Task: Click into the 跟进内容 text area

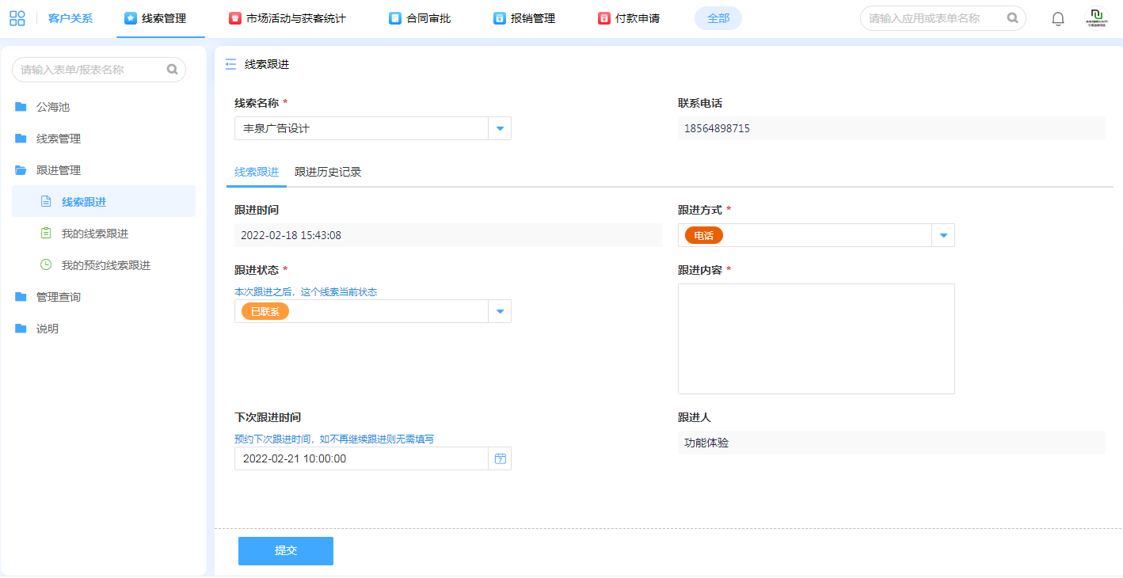Action: (x=816, y=338)
